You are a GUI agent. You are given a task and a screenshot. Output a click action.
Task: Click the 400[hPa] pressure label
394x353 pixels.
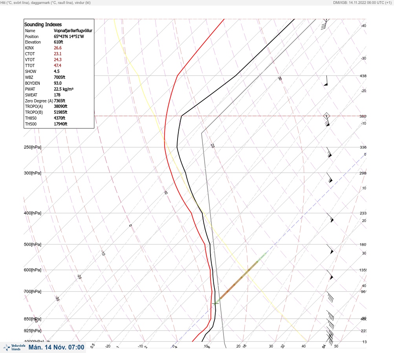pyautogui.click(x=33, y=213)
